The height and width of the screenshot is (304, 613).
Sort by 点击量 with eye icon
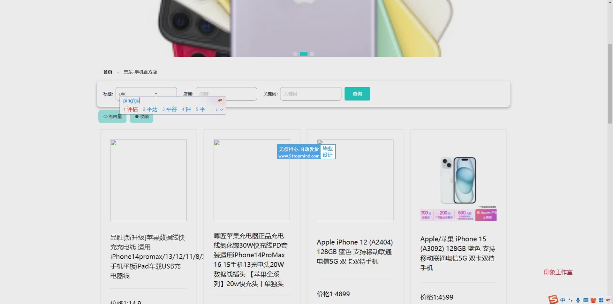(x=112, y=117)
